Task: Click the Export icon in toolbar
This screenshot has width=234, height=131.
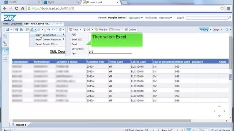Action: tap(32, 29)
